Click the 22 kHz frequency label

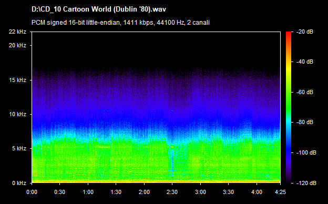(17, 32)
